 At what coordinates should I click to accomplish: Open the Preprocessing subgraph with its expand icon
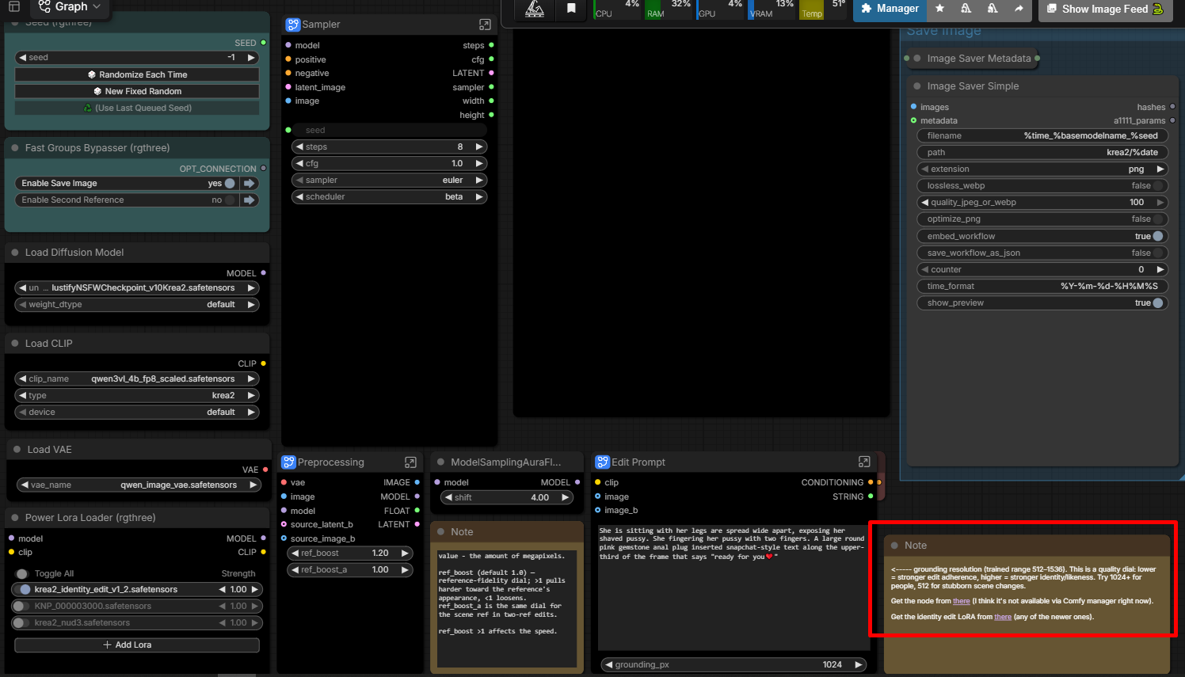tap(410, 462)
